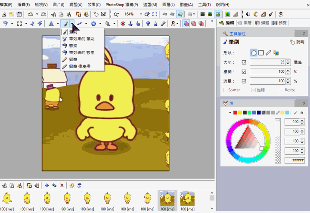Open the text tool dropdown arrow
The image size is (310, 213).
click(58, 24)
